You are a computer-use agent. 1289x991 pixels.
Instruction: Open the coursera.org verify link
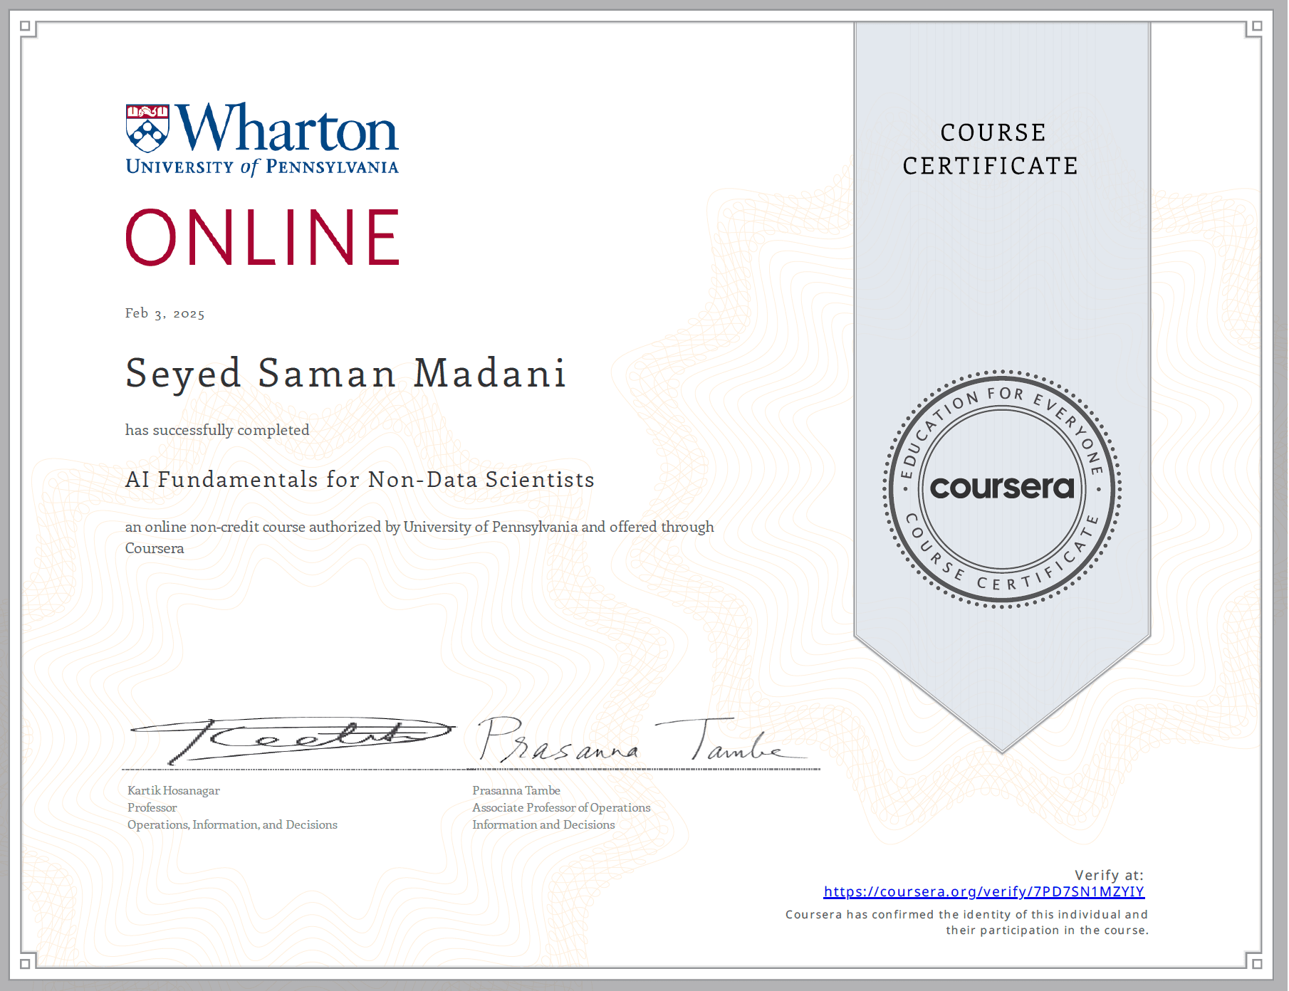coord(983,891)
